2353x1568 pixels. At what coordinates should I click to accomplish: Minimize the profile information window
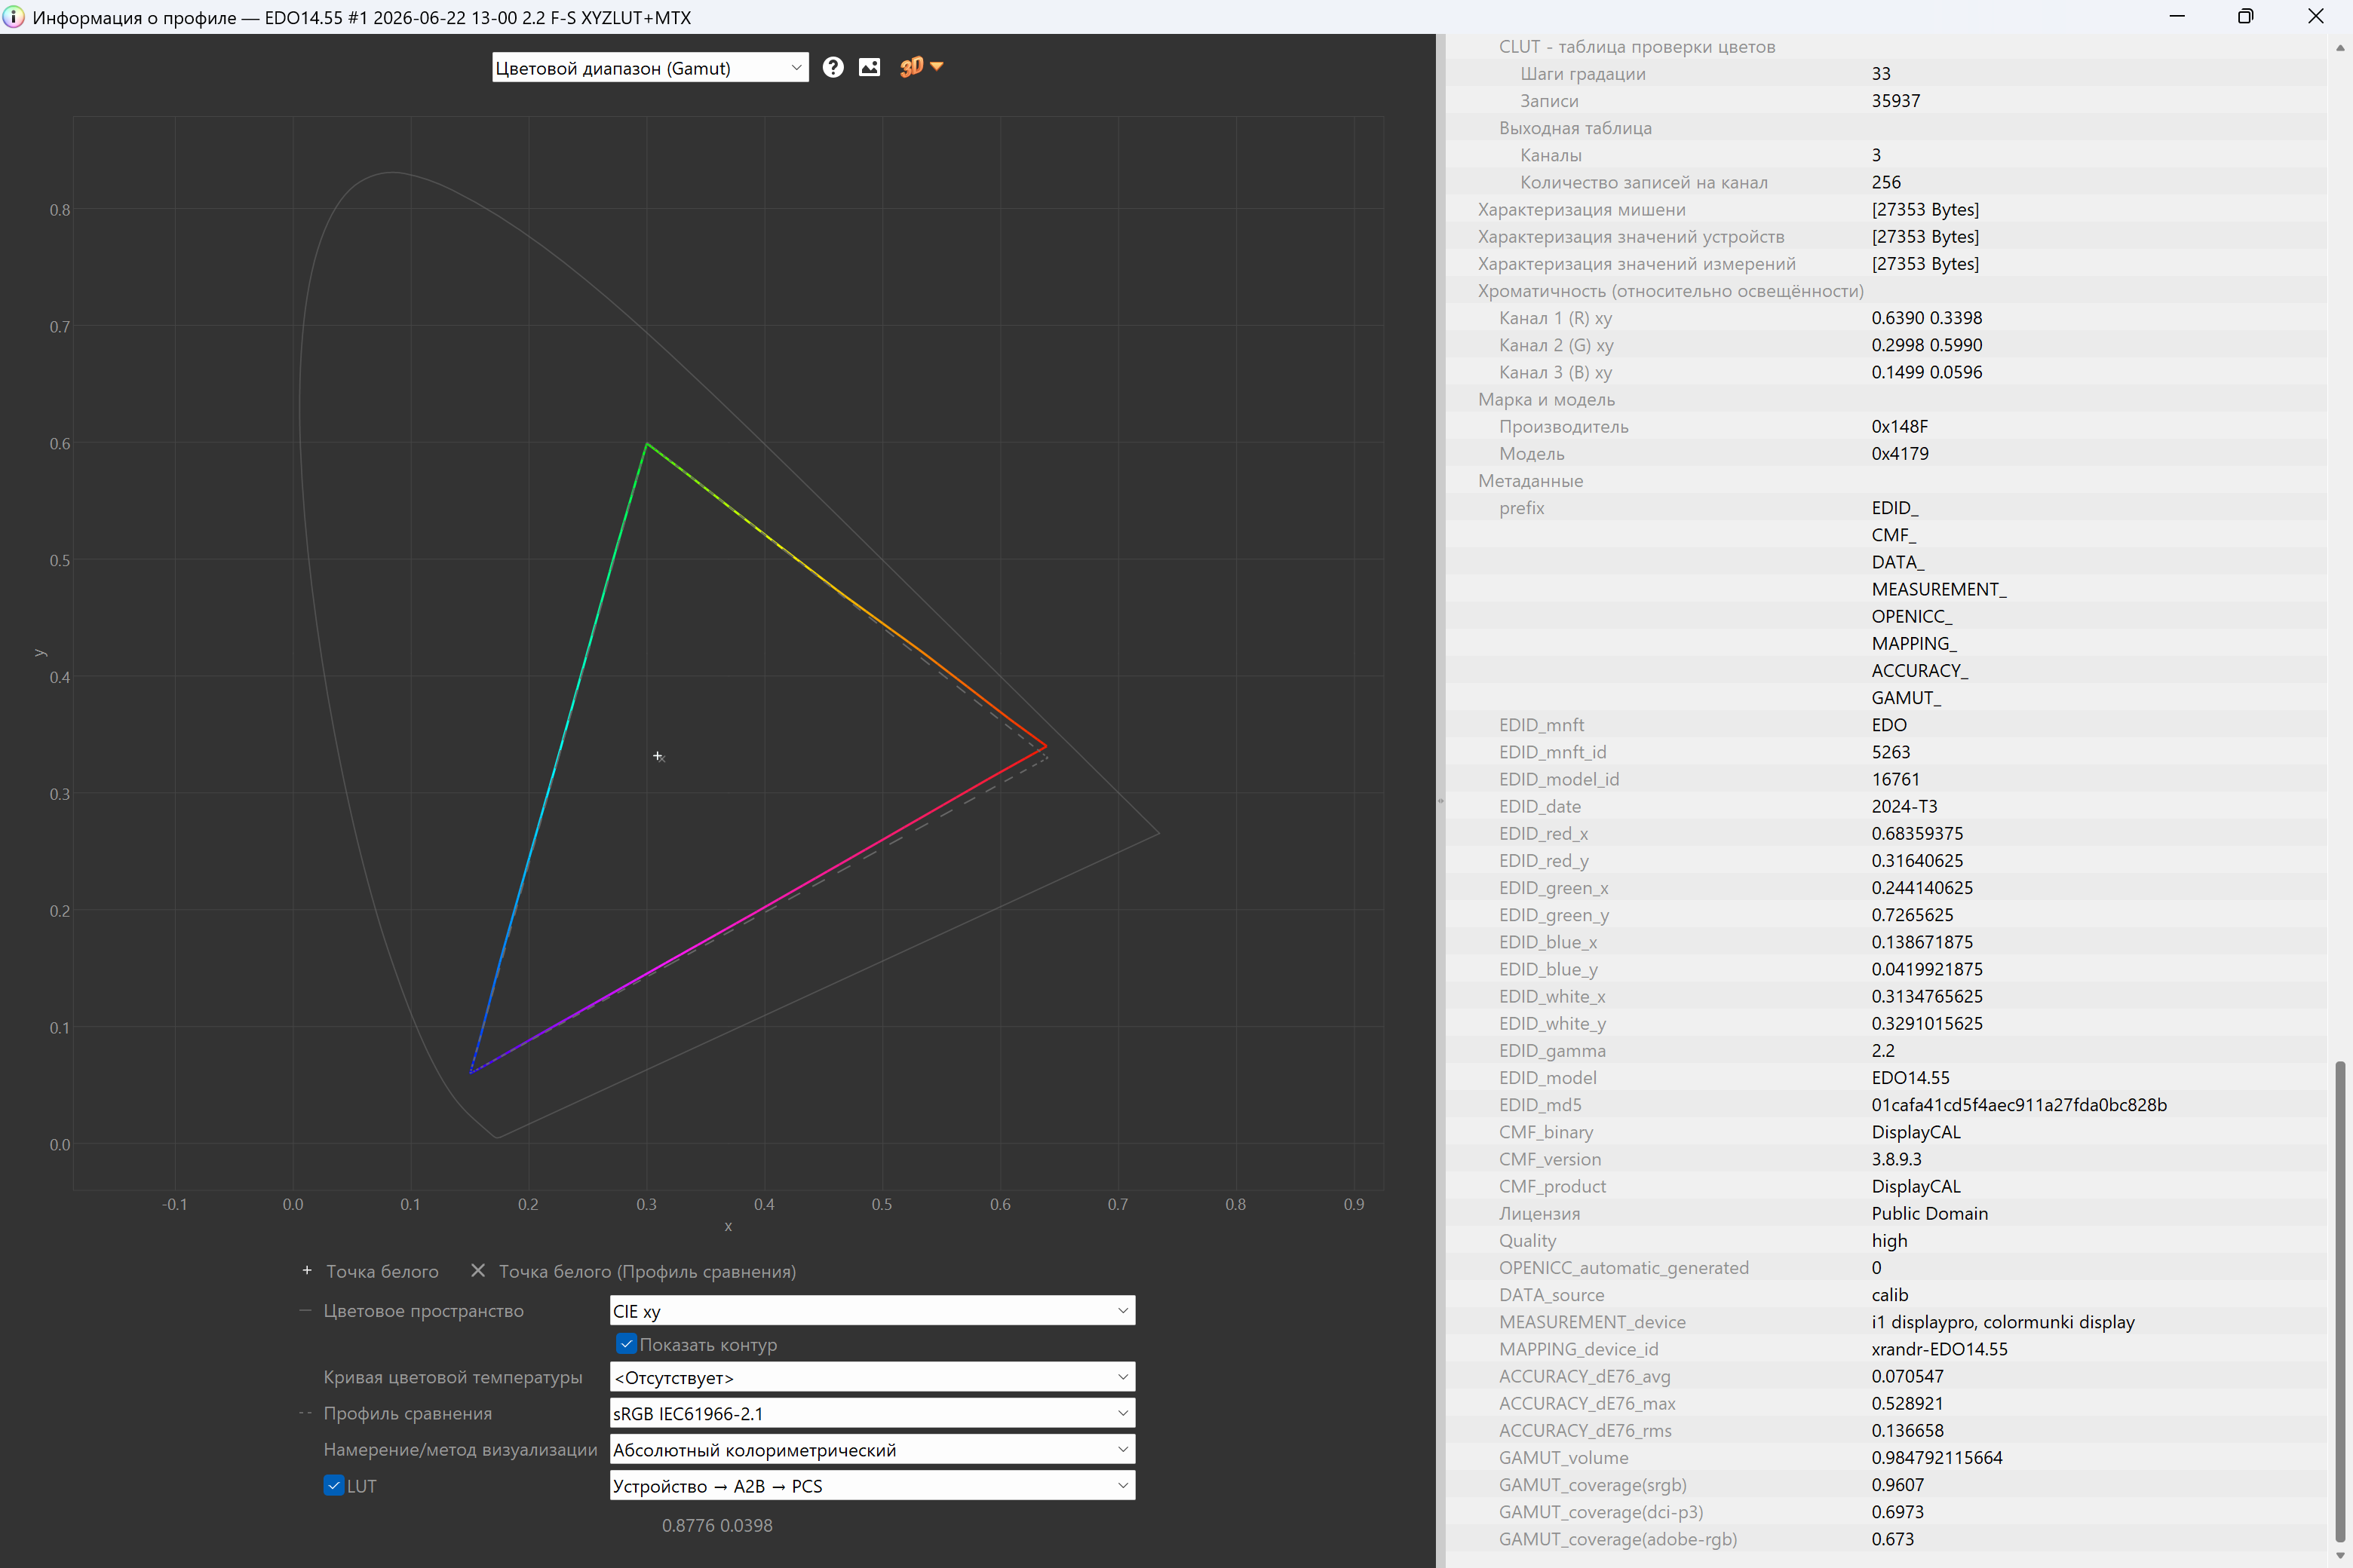pos(2177,17)
